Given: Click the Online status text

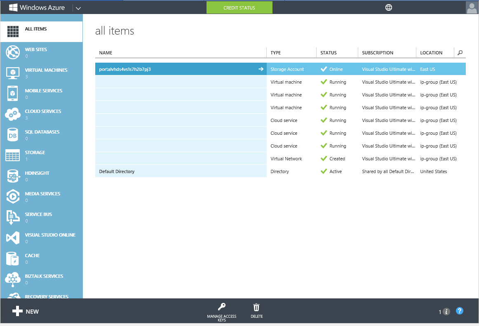Looking at the screenshot, I should [x=336, y=69].
